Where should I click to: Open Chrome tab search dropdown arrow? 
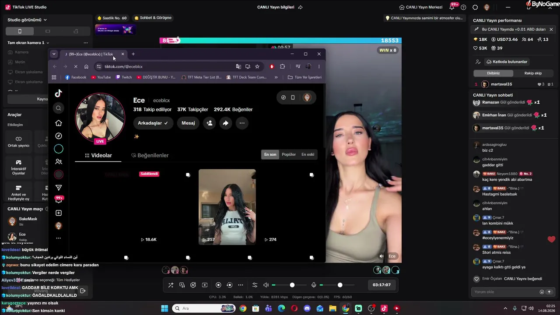[54, 54]
